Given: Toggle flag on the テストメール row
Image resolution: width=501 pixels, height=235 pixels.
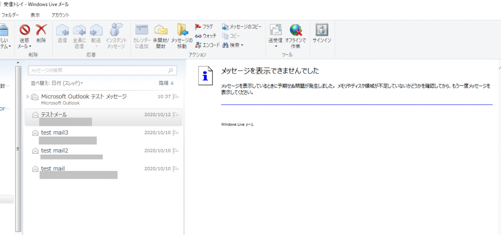Looking at the screenshot, I should coord(176,115).
